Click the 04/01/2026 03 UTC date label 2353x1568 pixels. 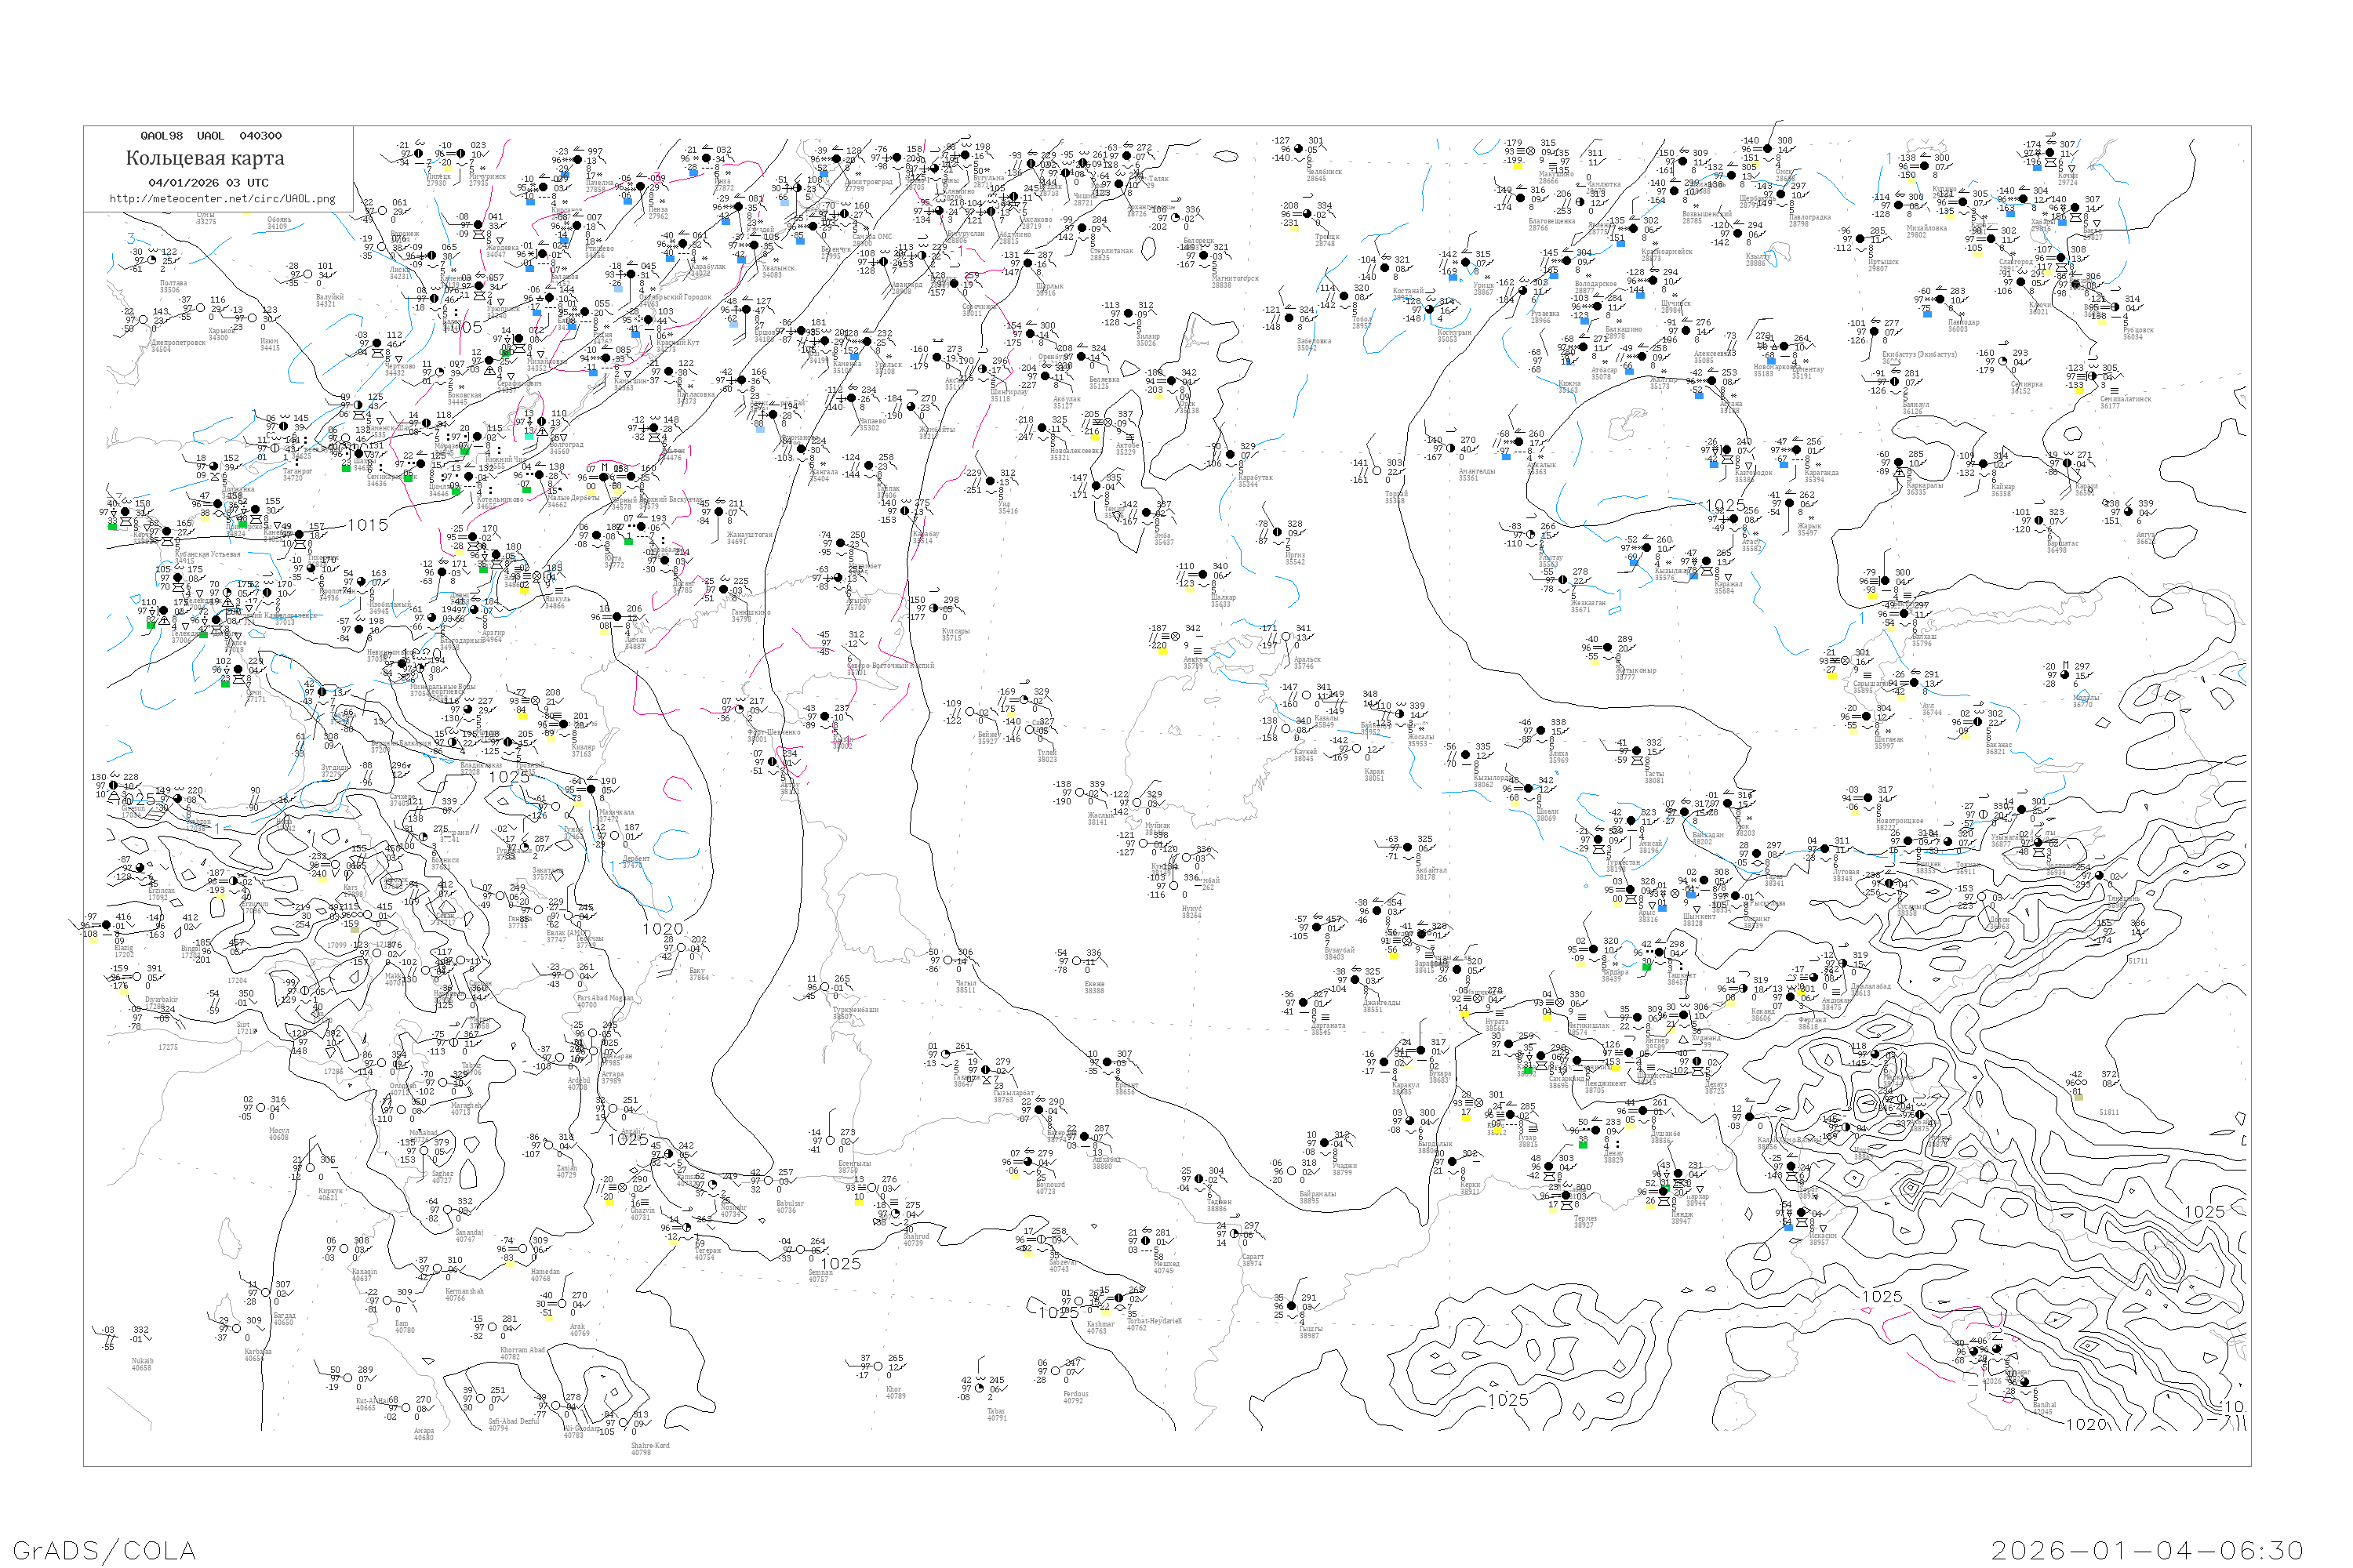pyautogui.click(x=208, y=183)
